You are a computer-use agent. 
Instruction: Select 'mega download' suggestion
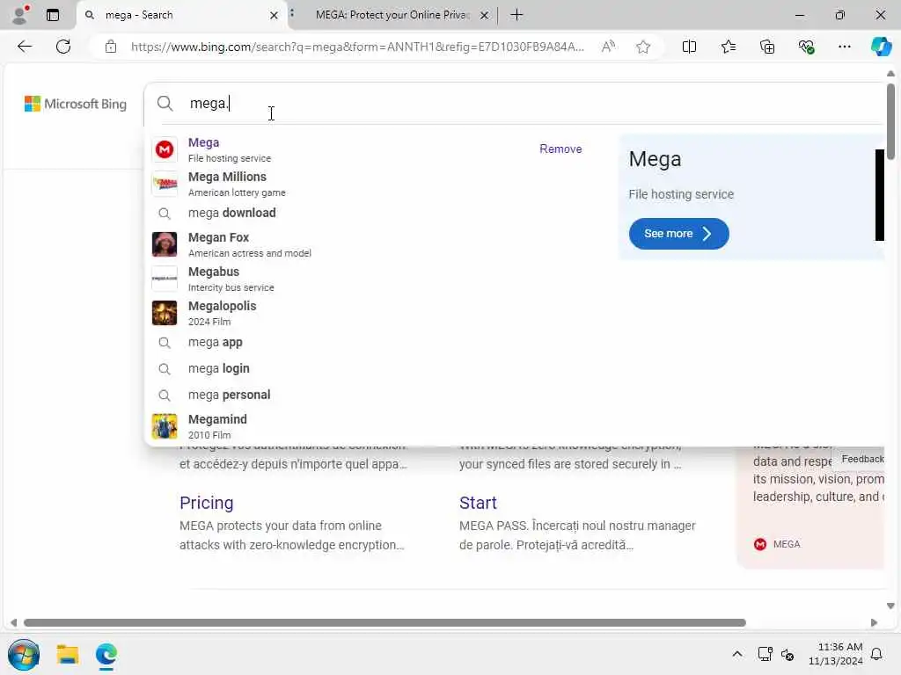point(368,213)
